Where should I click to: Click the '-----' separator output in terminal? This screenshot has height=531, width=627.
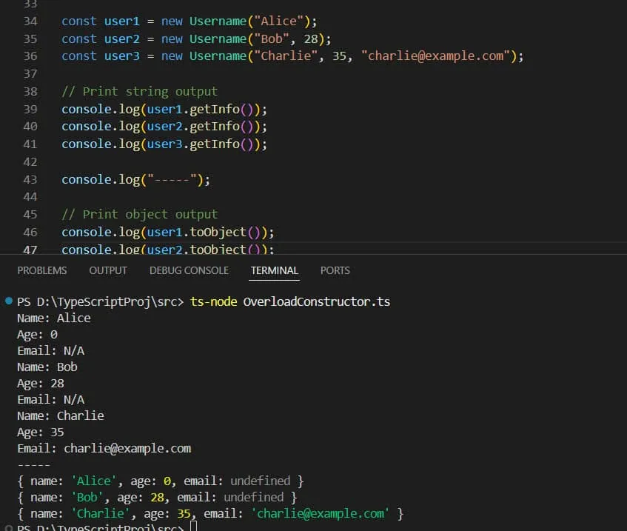(34, 465)
